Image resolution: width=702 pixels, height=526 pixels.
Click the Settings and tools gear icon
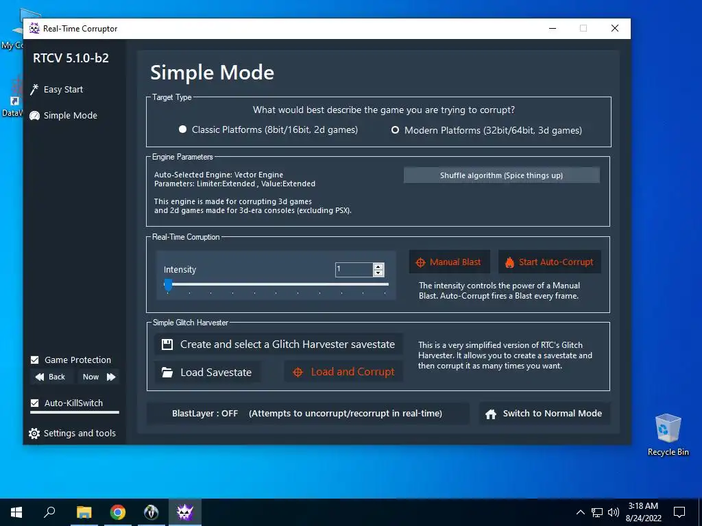coord(34,434)
